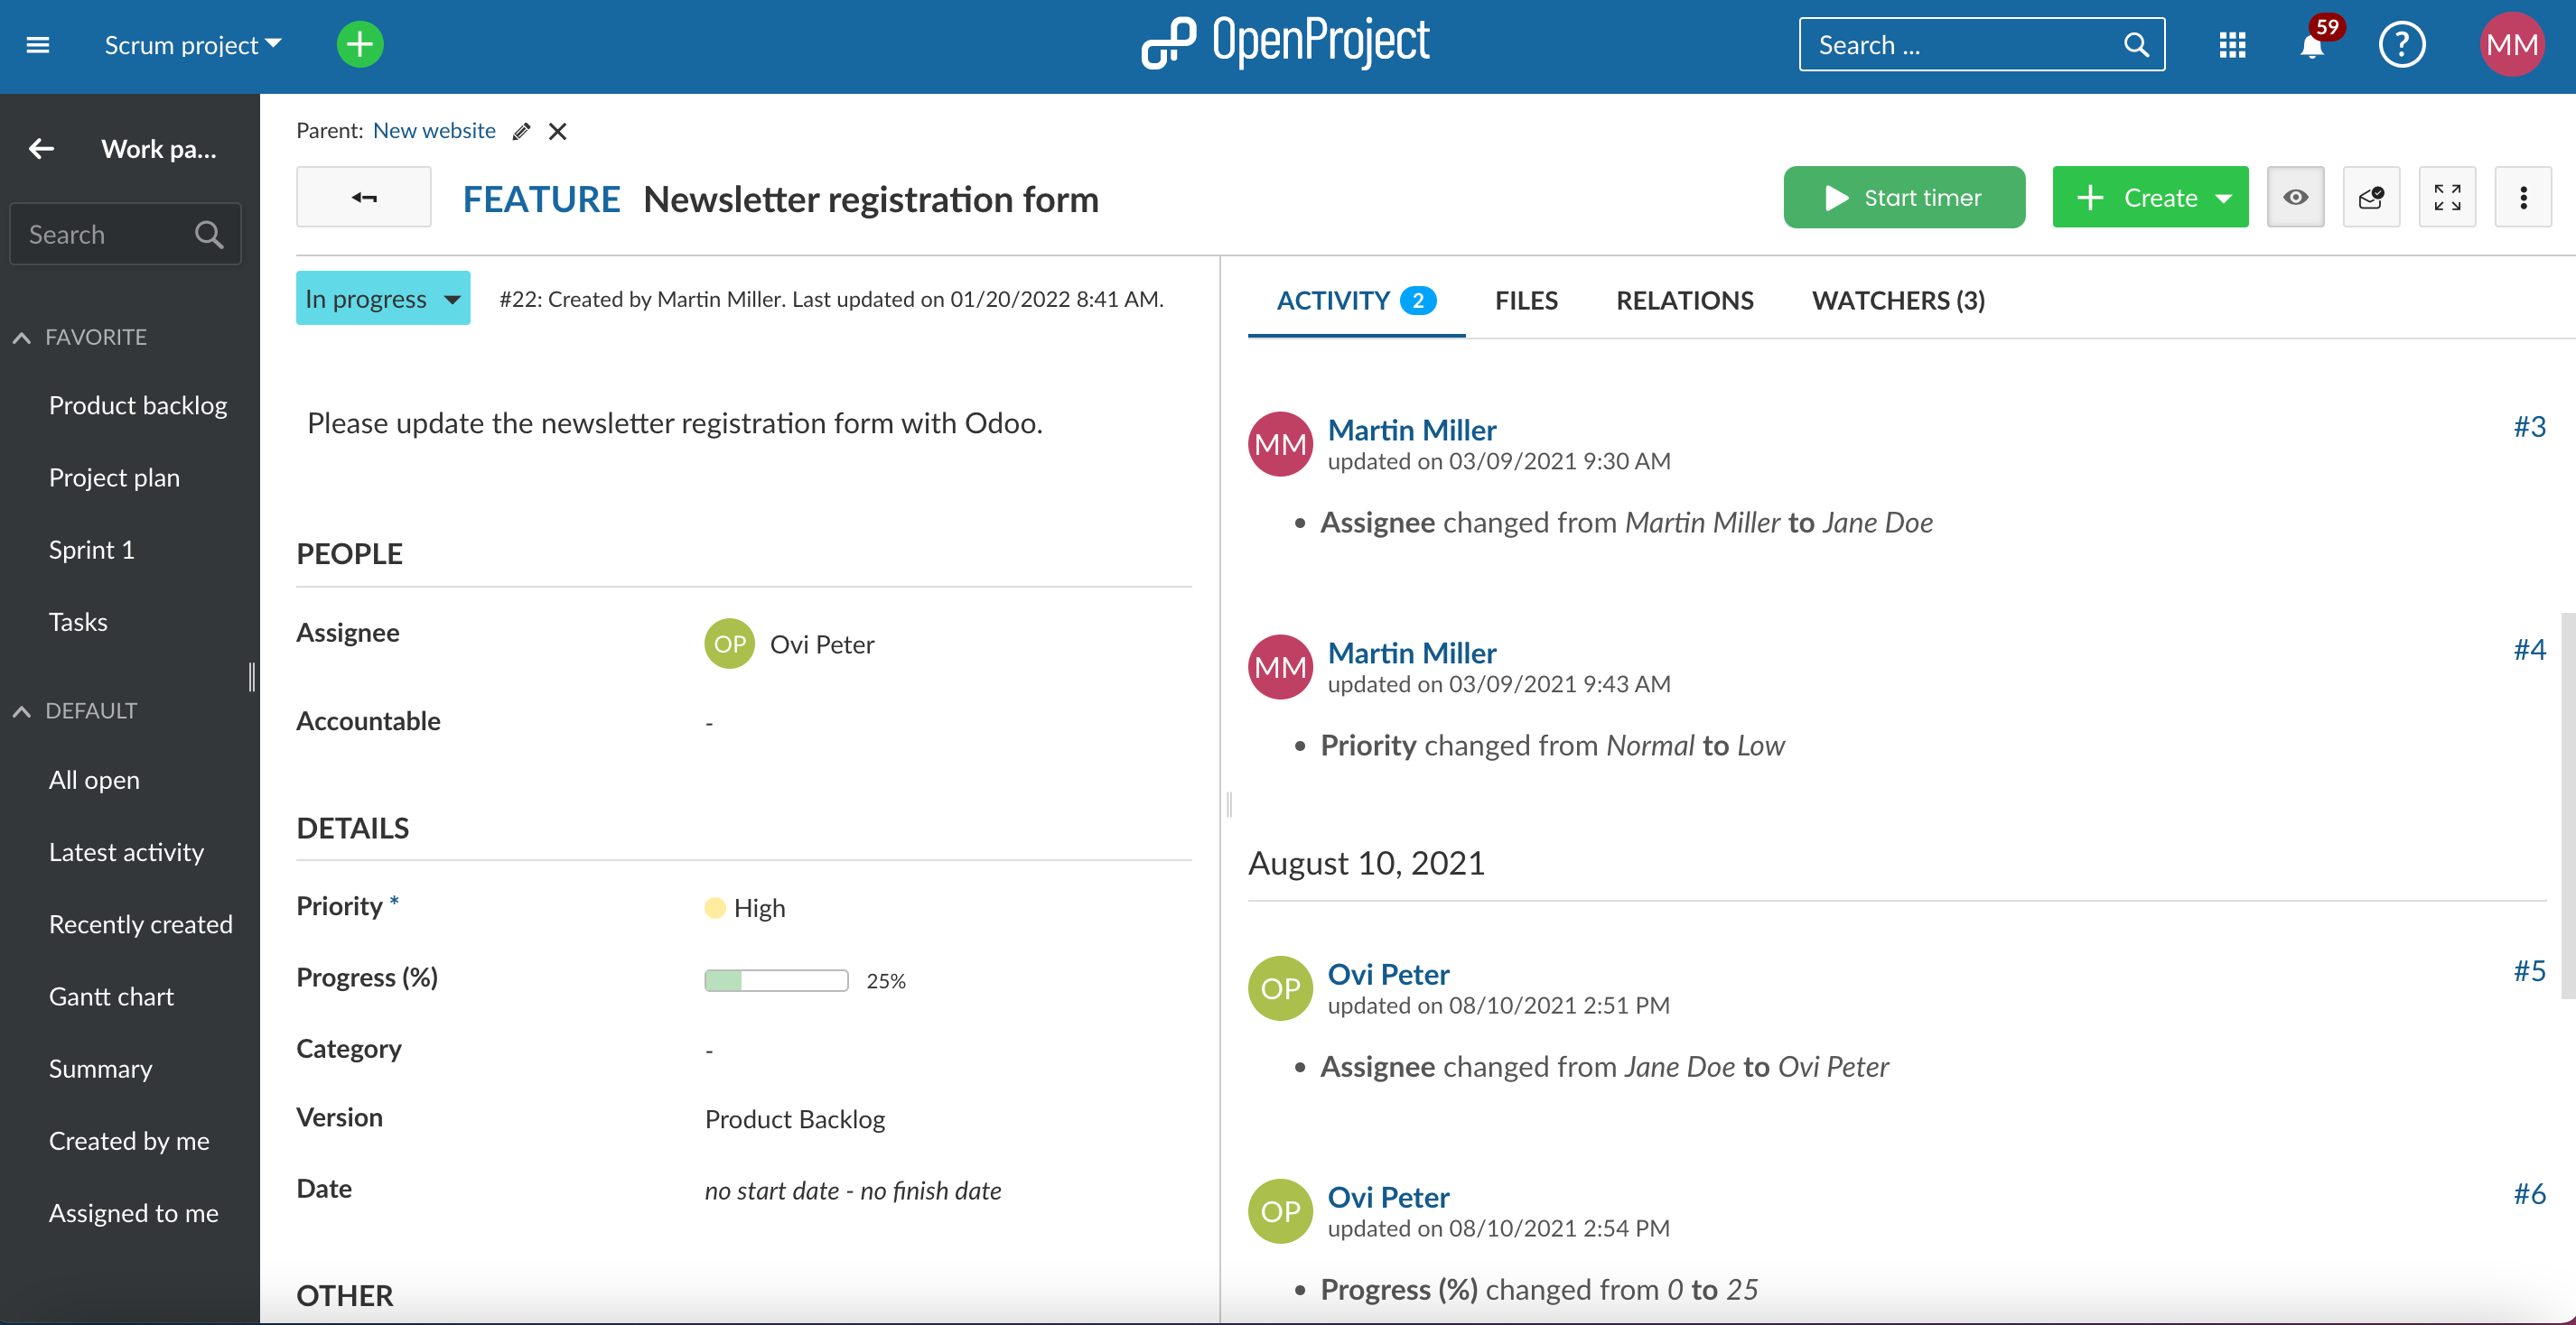
Task: Switch to the RELATIONS tab
Action: point(1685,299)
